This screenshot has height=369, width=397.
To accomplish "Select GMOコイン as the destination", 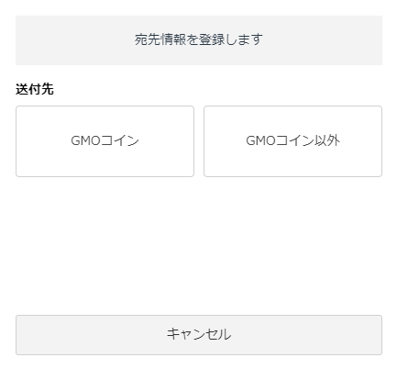I will click(105, 141).
